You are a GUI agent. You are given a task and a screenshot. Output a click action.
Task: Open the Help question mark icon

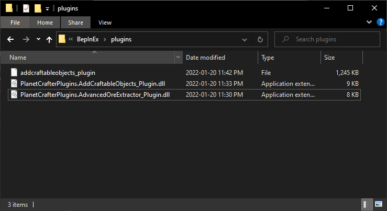click(x=379, y=23)
